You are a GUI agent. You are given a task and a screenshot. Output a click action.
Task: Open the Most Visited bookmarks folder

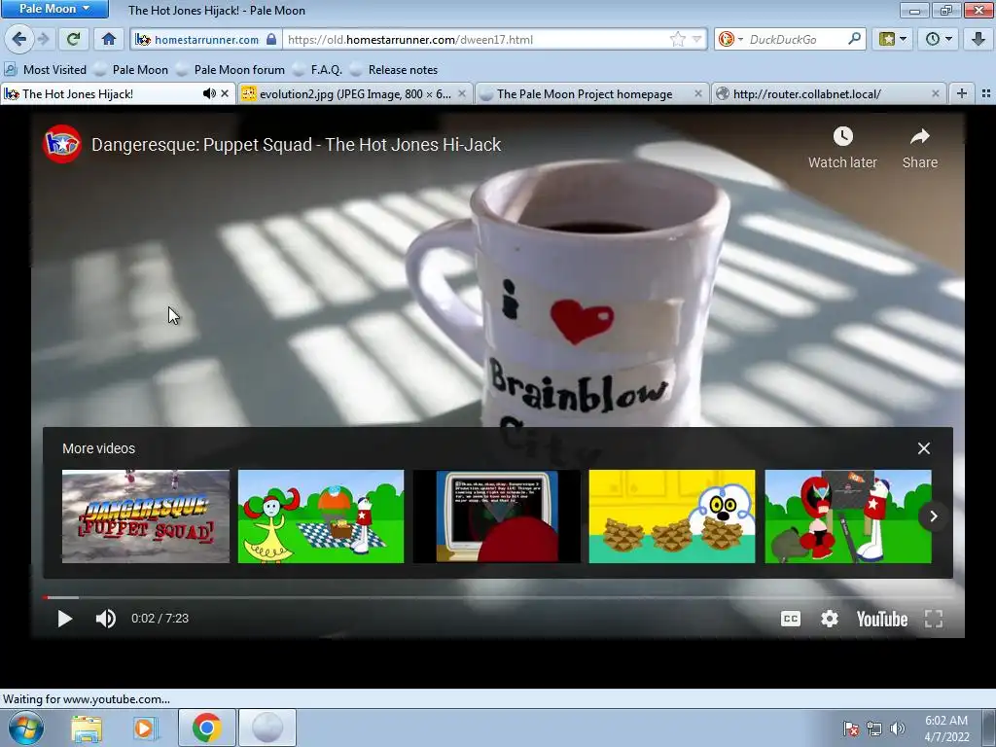pos(46,70)
